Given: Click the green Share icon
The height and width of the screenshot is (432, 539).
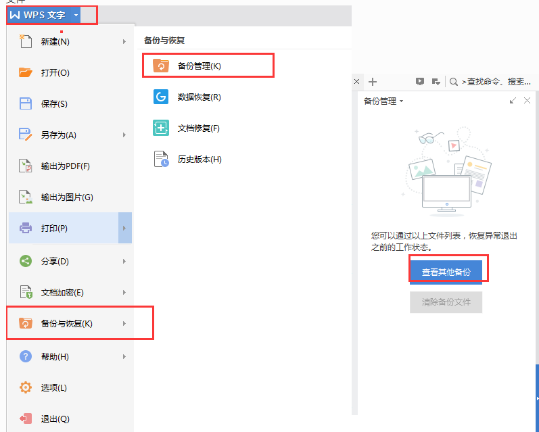Looking at the screenshot, I should point(26,261).
